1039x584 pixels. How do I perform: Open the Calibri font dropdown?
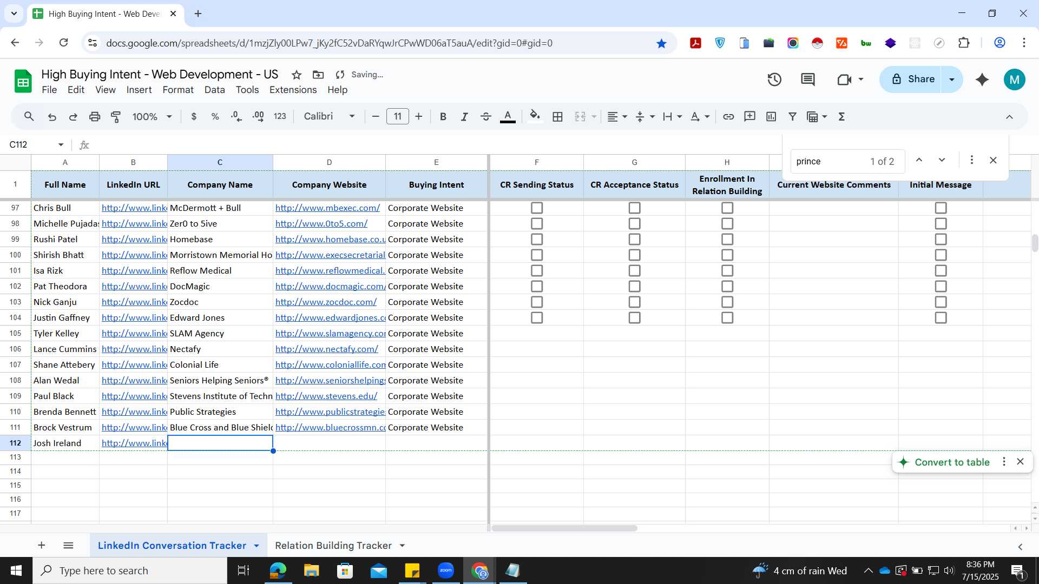click(x=329, y=117)
